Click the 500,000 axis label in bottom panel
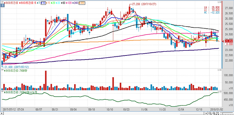Screen dimensions: 234x115 point(228,93)
